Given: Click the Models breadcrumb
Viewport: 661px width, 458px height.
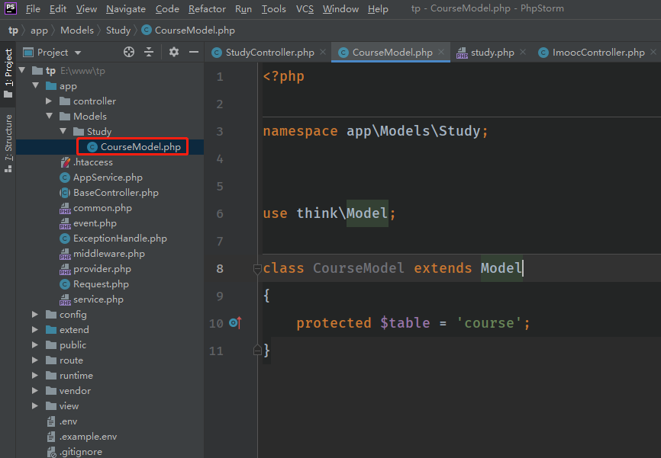Looking at the screenshot, I should (77, 30).
